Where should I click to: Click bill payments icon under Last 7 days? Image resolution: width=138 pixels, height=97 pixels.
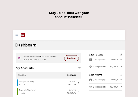tap(91, 80)
